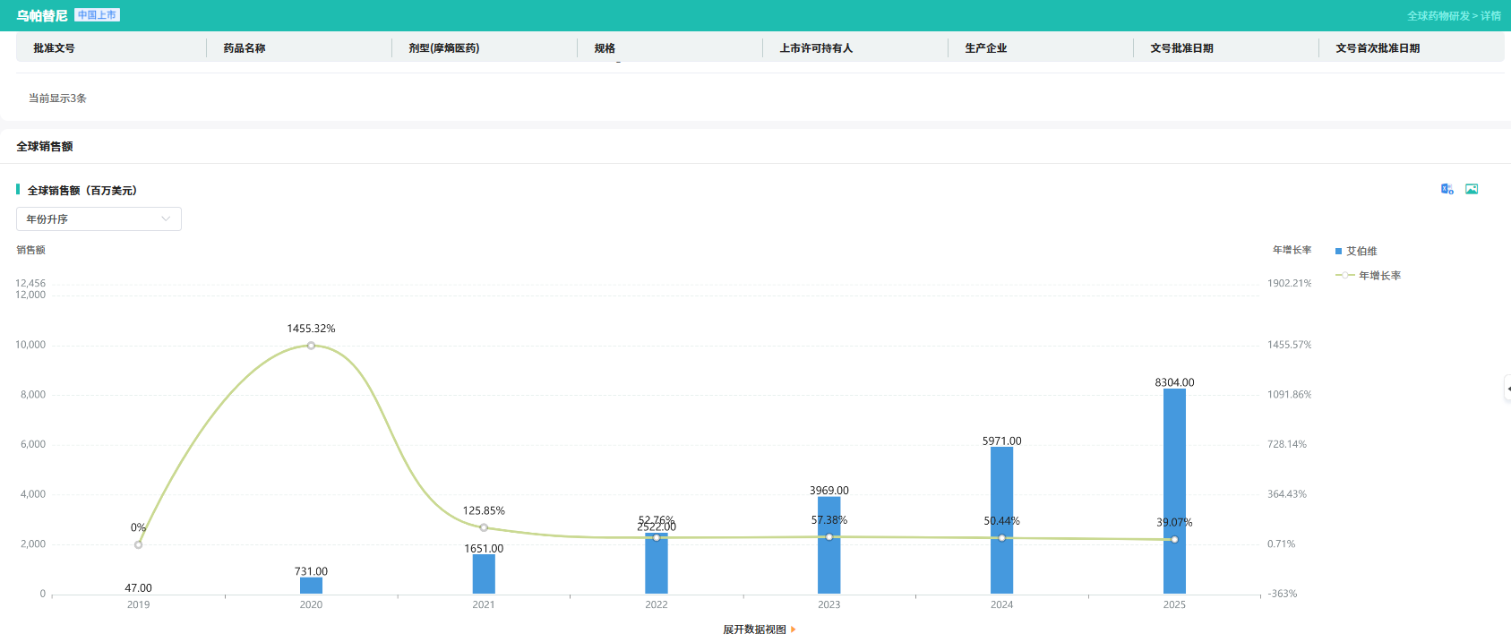This screenshot has height=642, width=1511.
Task: Expand the 展开数据视图 data view
Action: (x=754, y=629)
